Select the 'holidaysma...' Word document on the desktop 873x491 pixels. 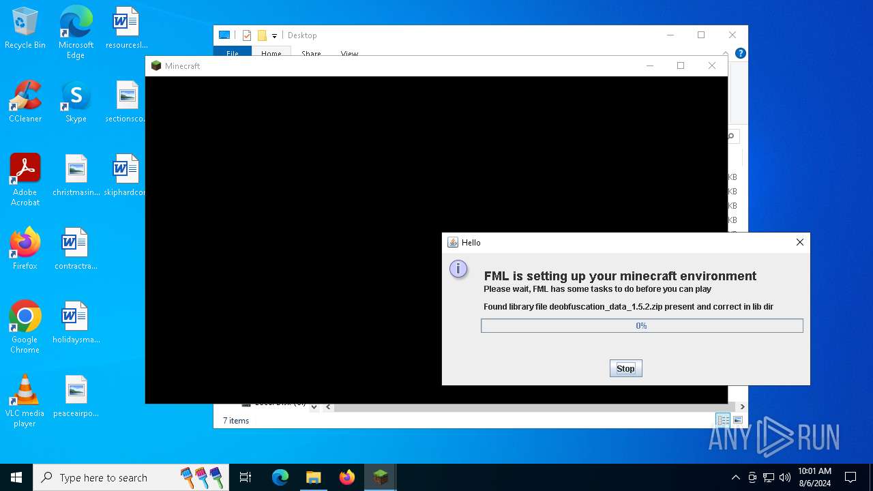click(76, 323)
